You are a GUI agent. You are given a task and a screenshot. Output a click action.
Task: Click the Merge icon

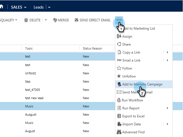click(x=55, y=20)
